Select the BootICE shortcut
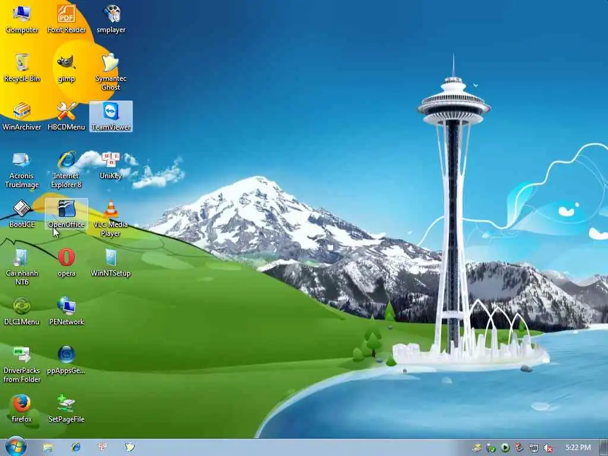 [22, 214]
